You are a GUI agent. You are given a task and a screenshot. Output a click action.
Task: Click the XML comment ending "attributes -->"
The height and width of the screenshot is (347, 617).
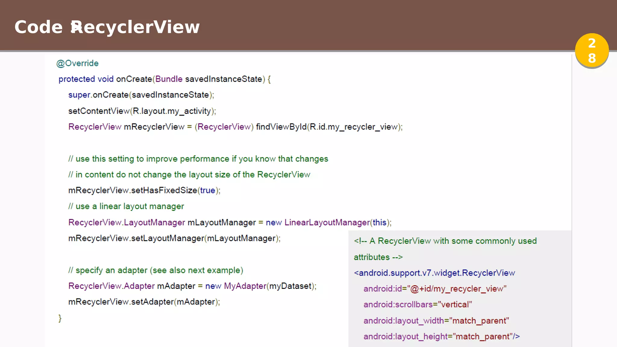coord(378,257)
